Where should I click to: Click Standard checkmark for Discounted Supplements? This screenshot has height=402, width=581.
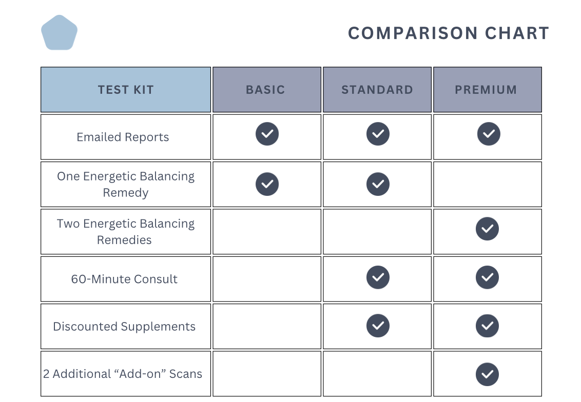pyautogui.click(x=378, y=326)
